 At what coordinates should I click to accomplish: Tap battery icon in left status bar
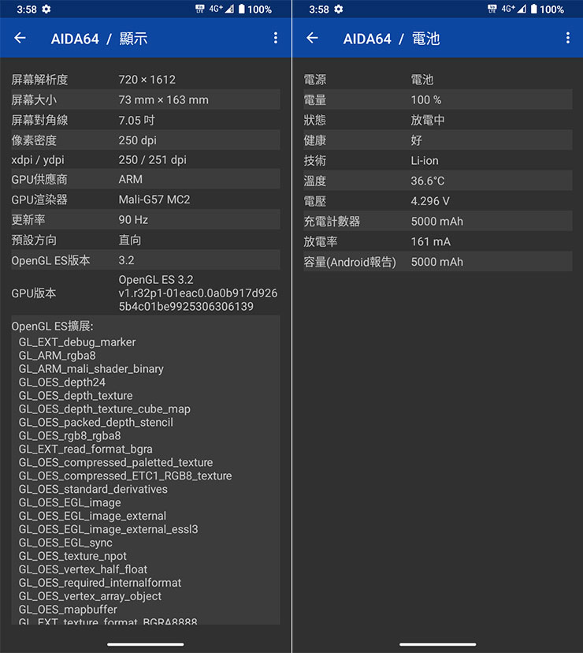tap(242, 9)
